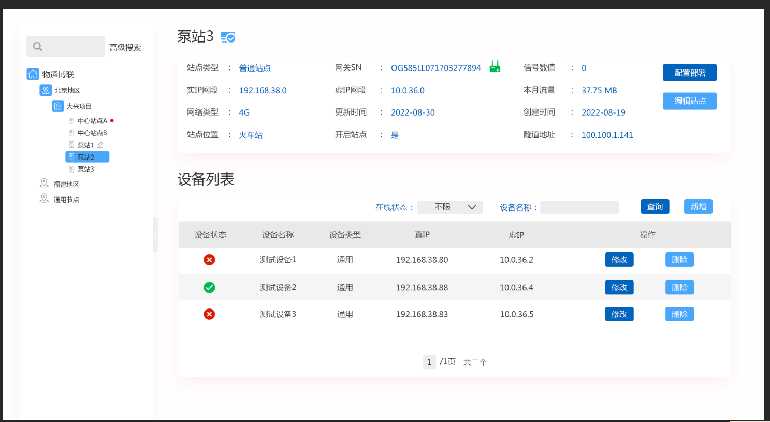Click virtual IP segment value 10.0.36.0
This screenshot has height=422, width=770.
click(408, 90)
